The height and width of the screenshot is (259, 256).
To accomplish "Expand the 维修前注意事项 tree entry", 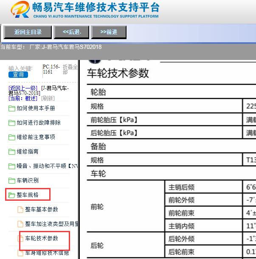I will click(x=36, y=137).
